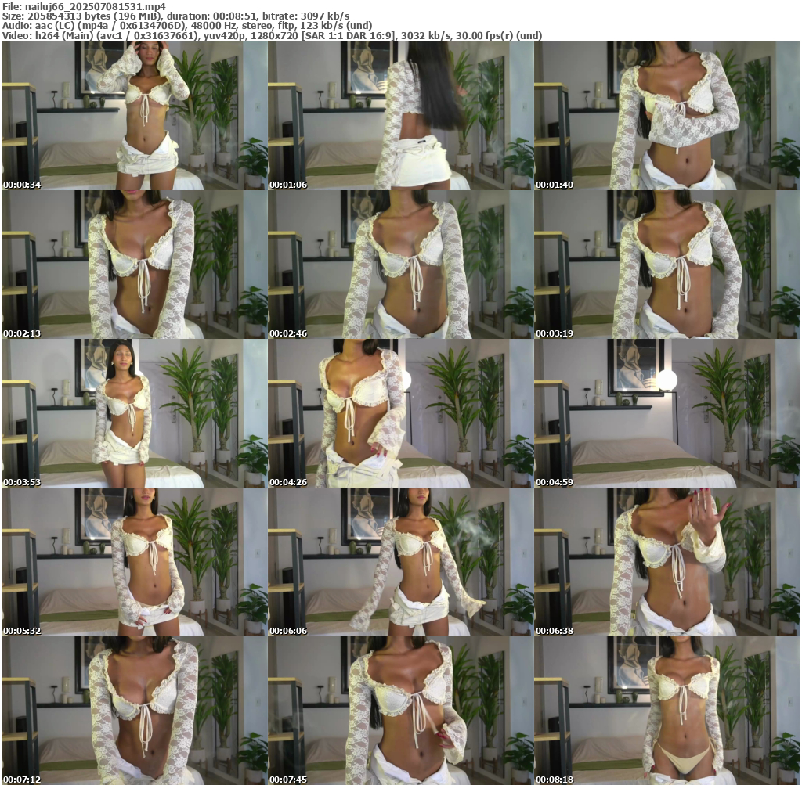Screen dimensions: 802x785
Task: Open the thumbnail stamped 00:07:12
Action: point(134,711)
